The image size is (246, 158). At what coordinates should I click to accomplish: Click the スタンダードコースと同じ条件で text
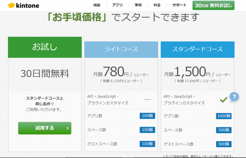click(x=45, y=101)
